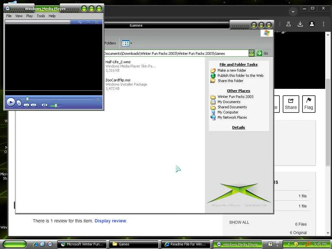Open the Play menu in Media Player

[30, 16]
